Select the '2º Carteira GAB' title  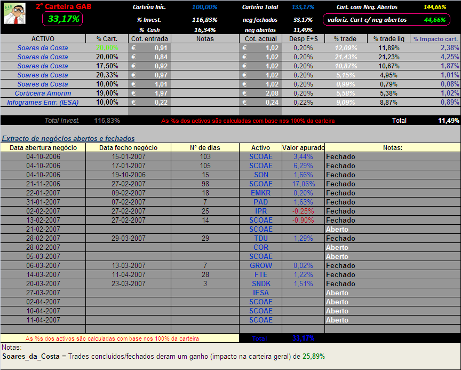click(63, 6)
